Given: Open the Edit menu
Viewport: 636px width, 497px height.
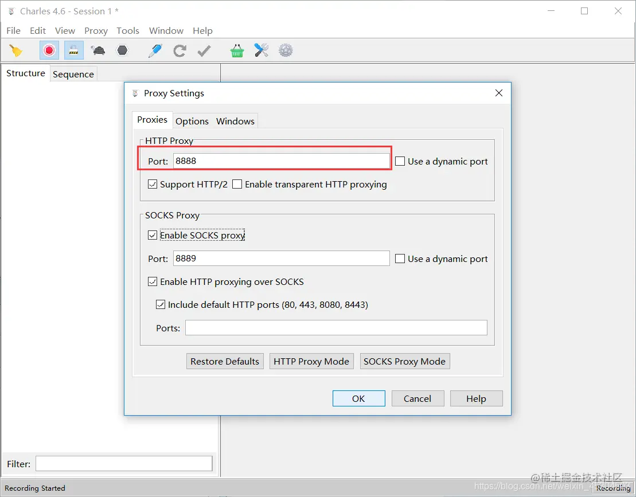Looking at the screenshot, I should click(38, 31).
